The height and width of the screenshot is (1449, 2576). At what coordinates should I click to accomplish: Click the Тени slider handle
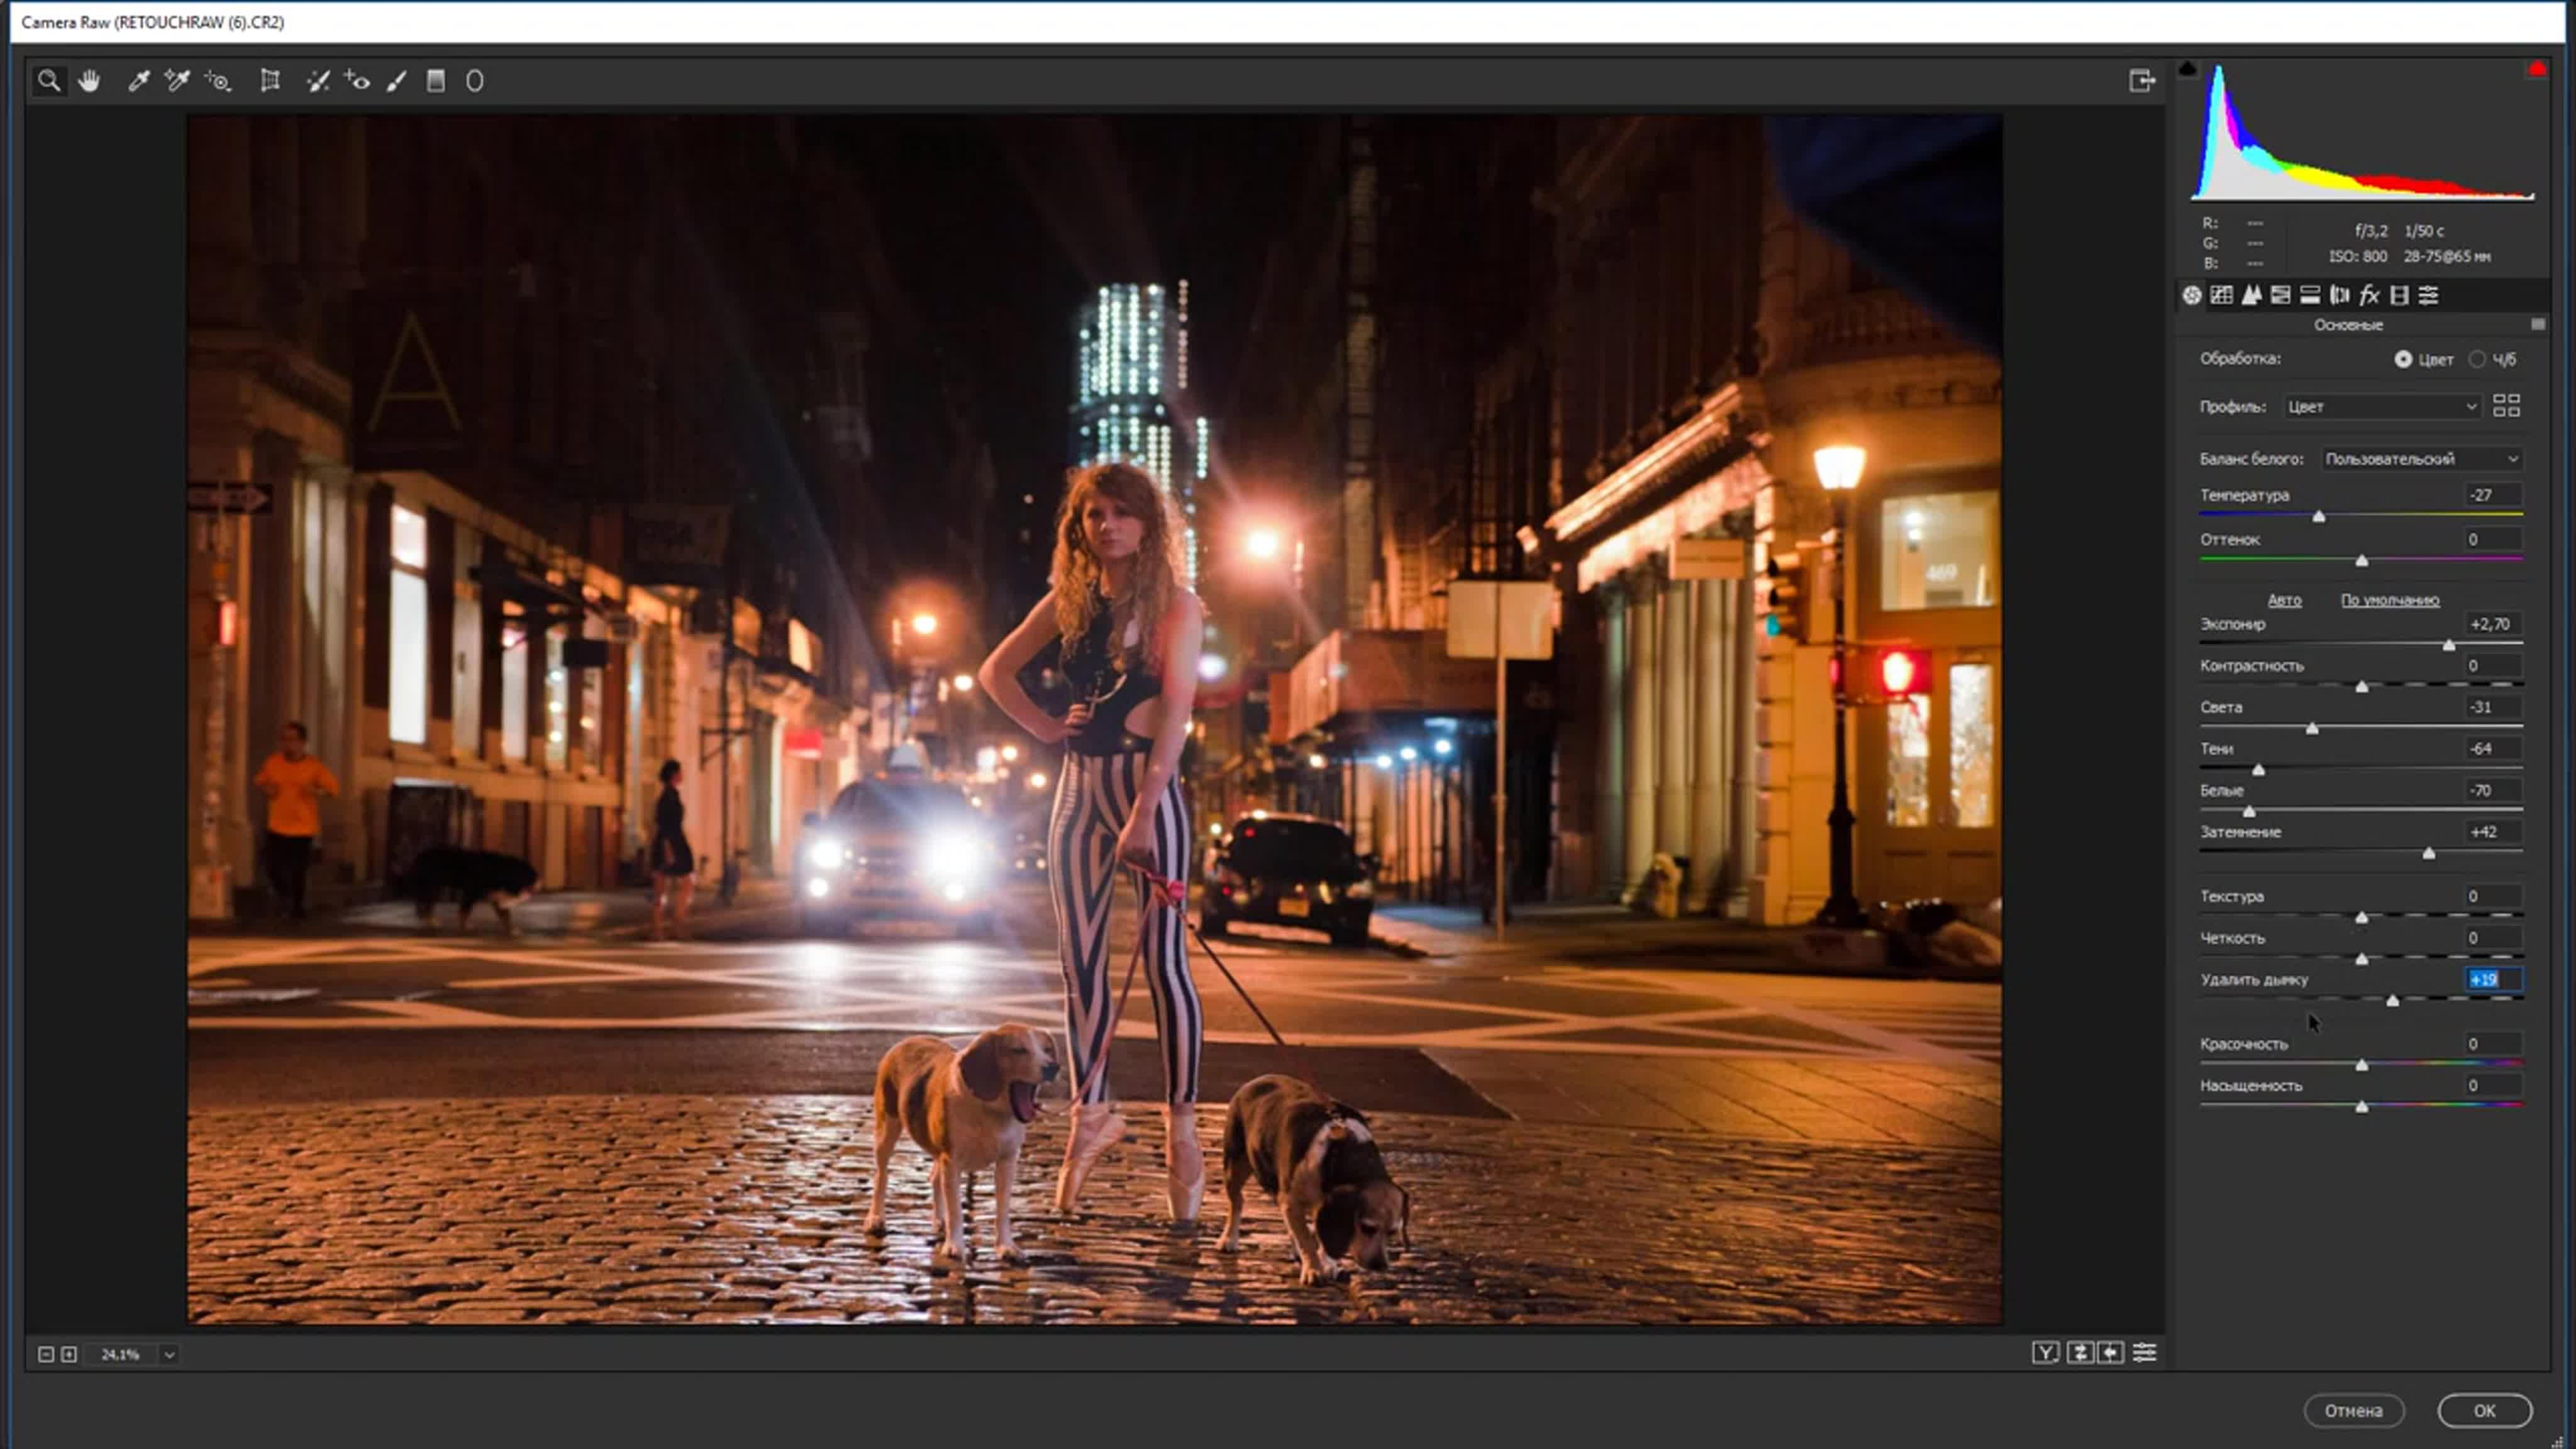[2258, 770]
